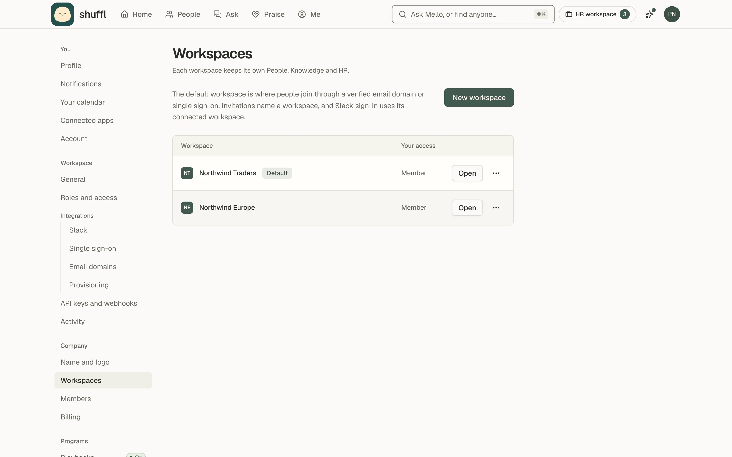Open the Me section
The image size is (732, 457).
point(309,14)
